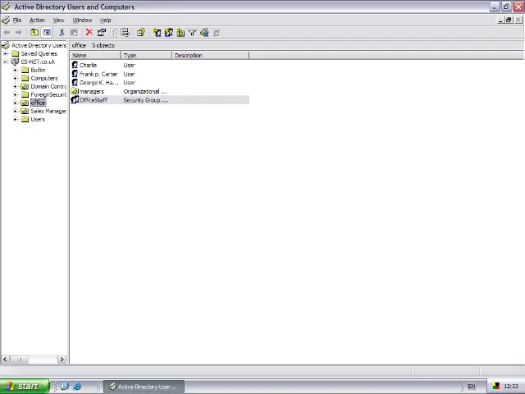
Task: Select the Computers tree item
Action: point(44,78)
